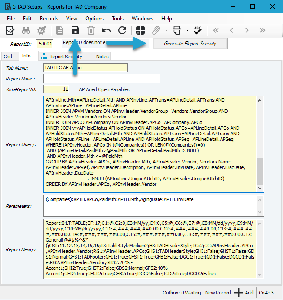
Task: Click inside the Parameters text box
Action: [150, 206]
